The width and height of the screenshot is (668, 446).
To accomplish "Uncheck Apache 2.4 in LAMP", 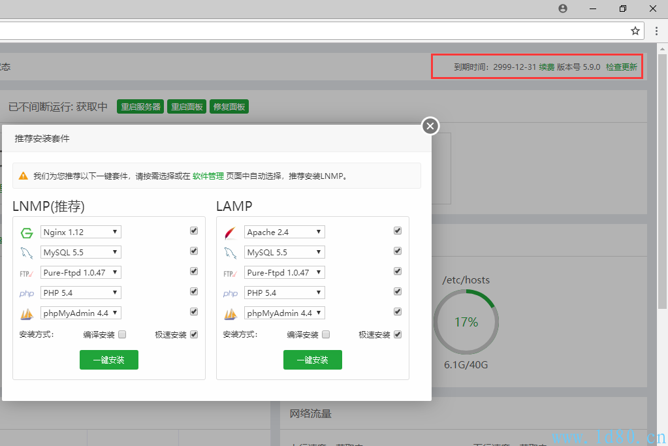I will [398, 231].
